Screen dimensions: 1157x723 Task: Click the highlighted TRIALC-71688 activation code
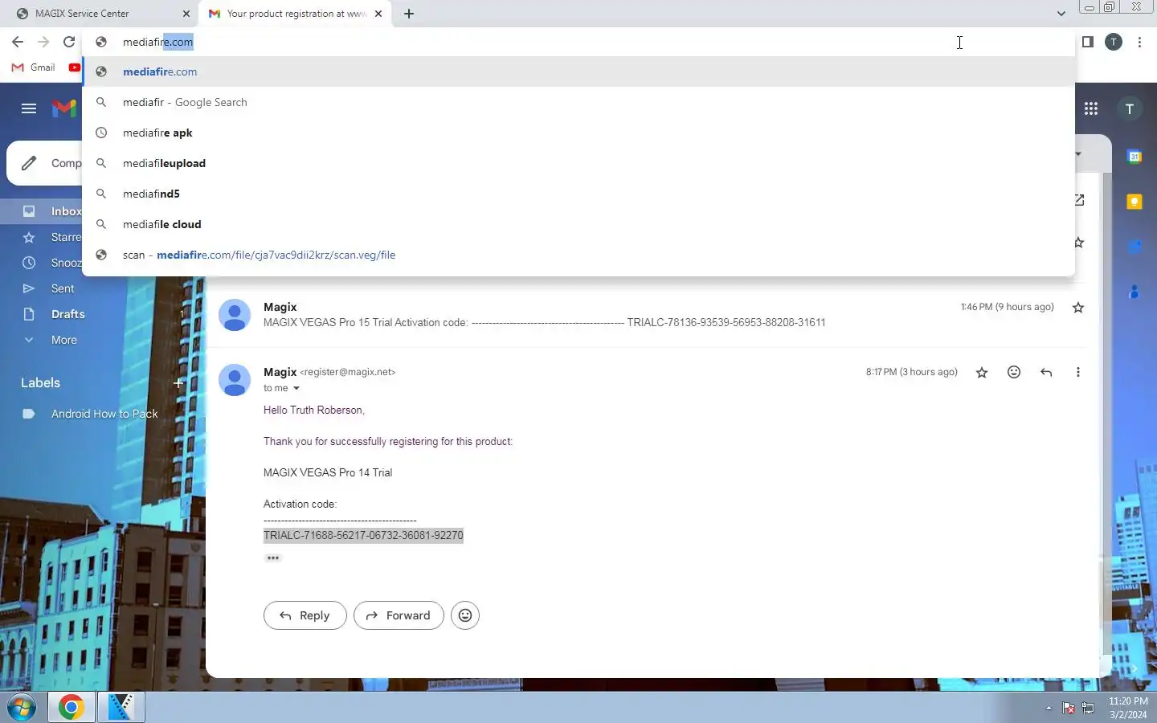363,535
